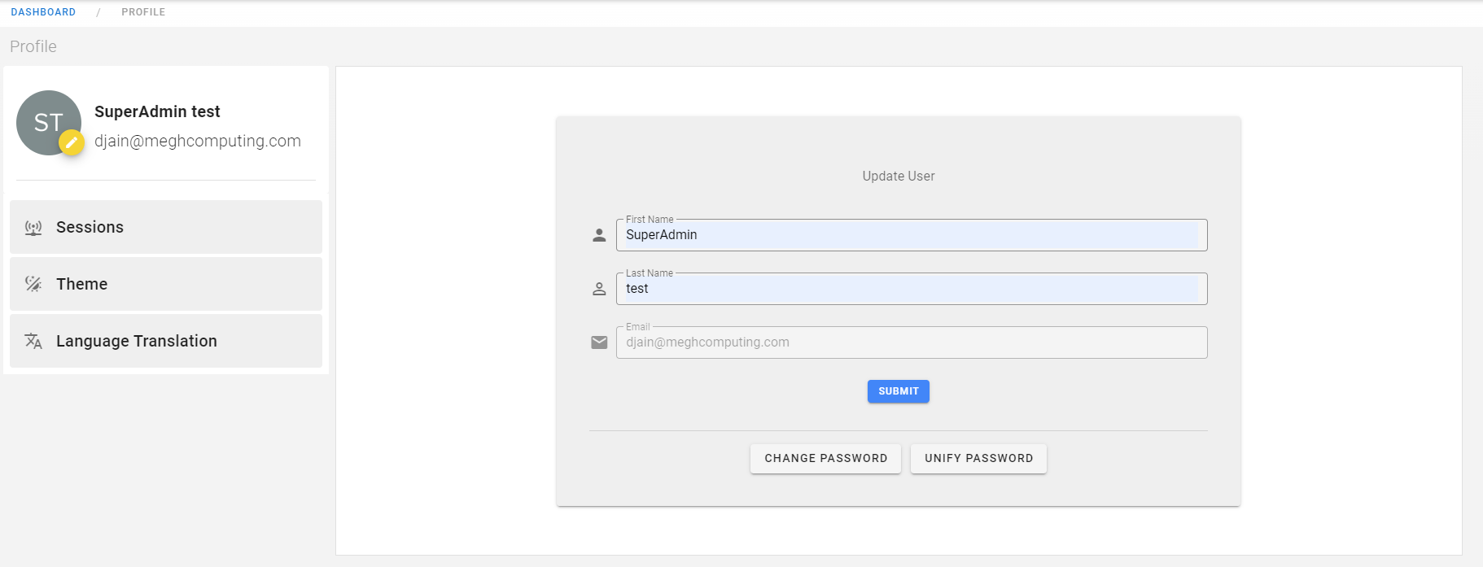This screenshot has width=1483, height=567.
Task: Click the Unify Password button
Action: point(978,459)
